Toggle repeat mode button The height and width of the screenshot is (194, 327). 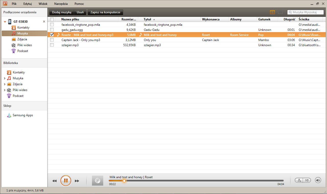click(x=299, y=180)
